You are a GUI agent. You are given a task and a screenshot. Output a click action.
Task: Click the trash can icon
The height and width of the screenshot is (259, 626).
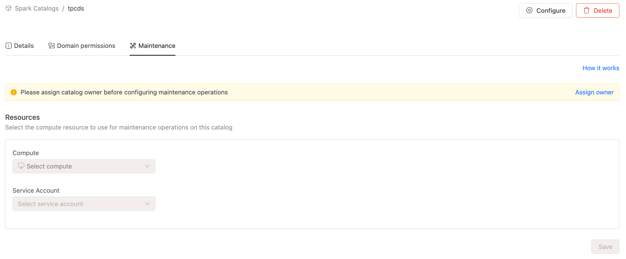[587, 11]
